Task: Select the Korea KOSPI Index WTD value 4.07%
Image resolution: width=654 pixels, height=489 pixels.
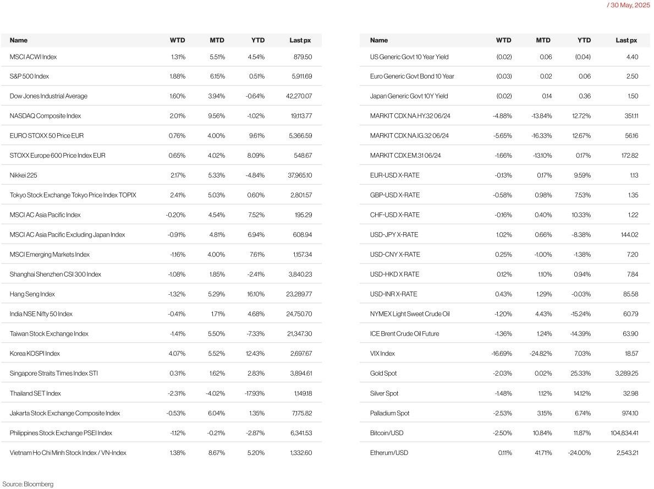Action: pos(177,353)
